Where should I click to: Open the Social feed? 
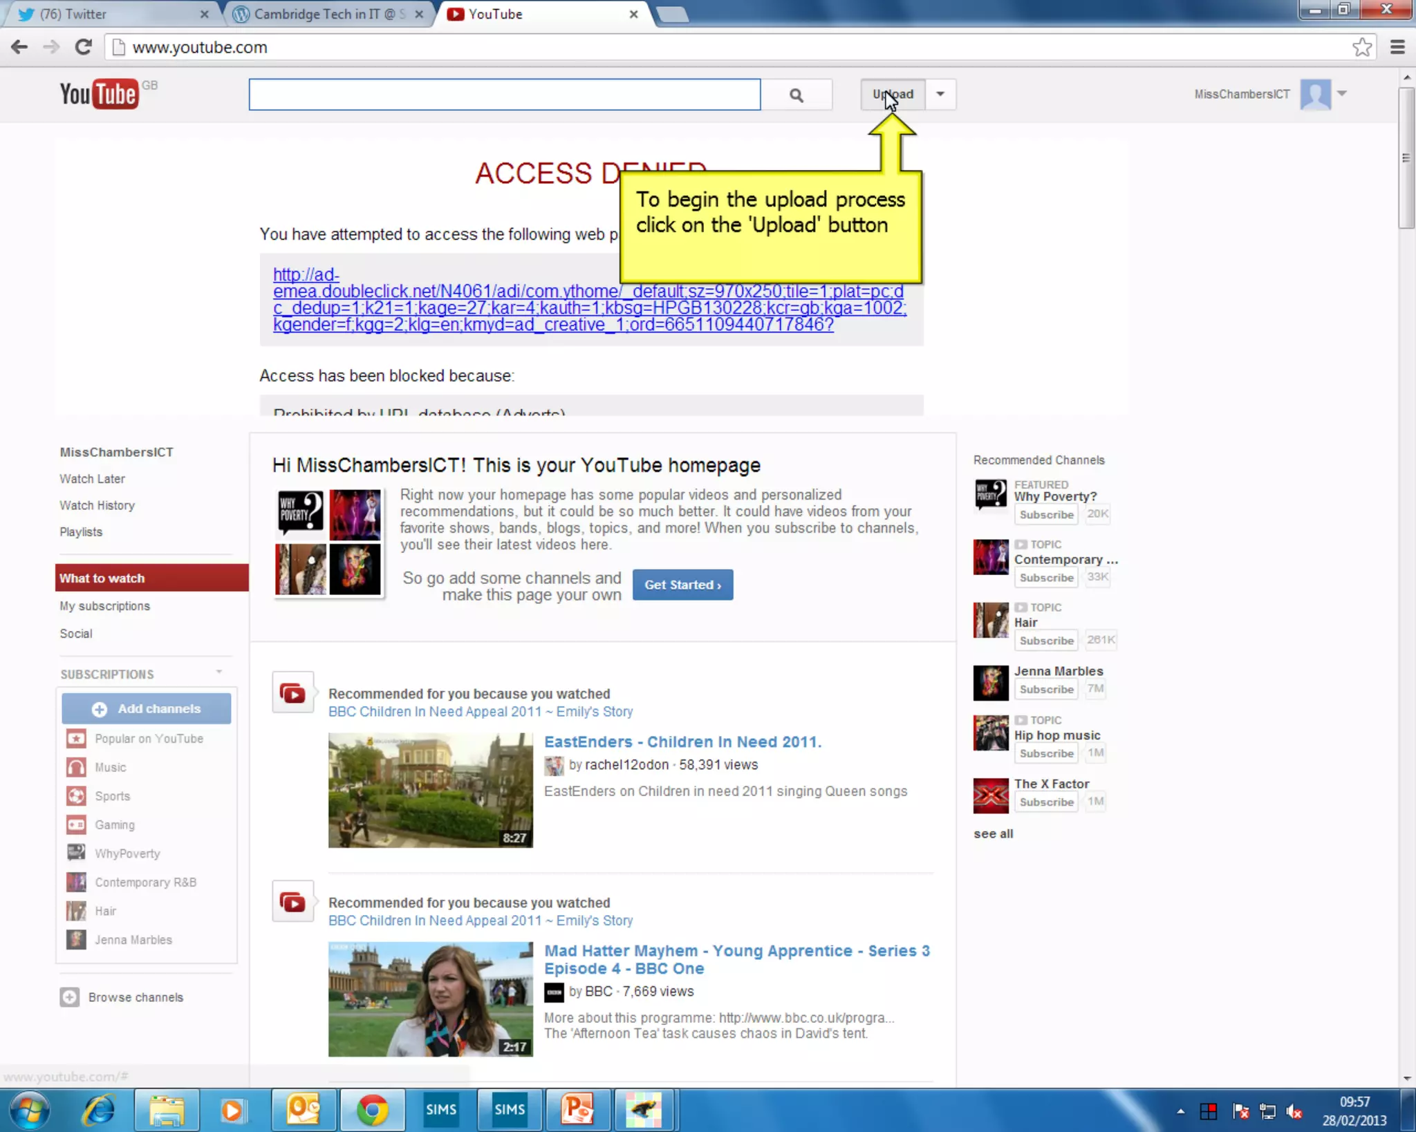75,634
